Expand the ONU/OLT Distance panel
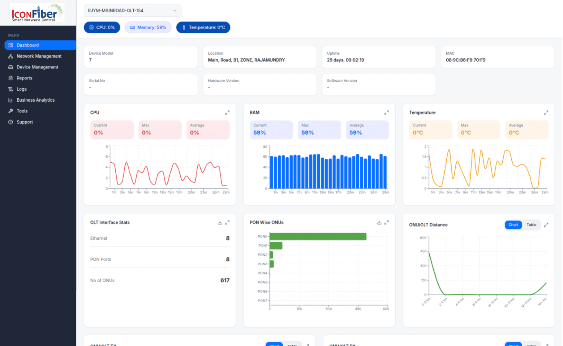 click(x=546, y=225)
